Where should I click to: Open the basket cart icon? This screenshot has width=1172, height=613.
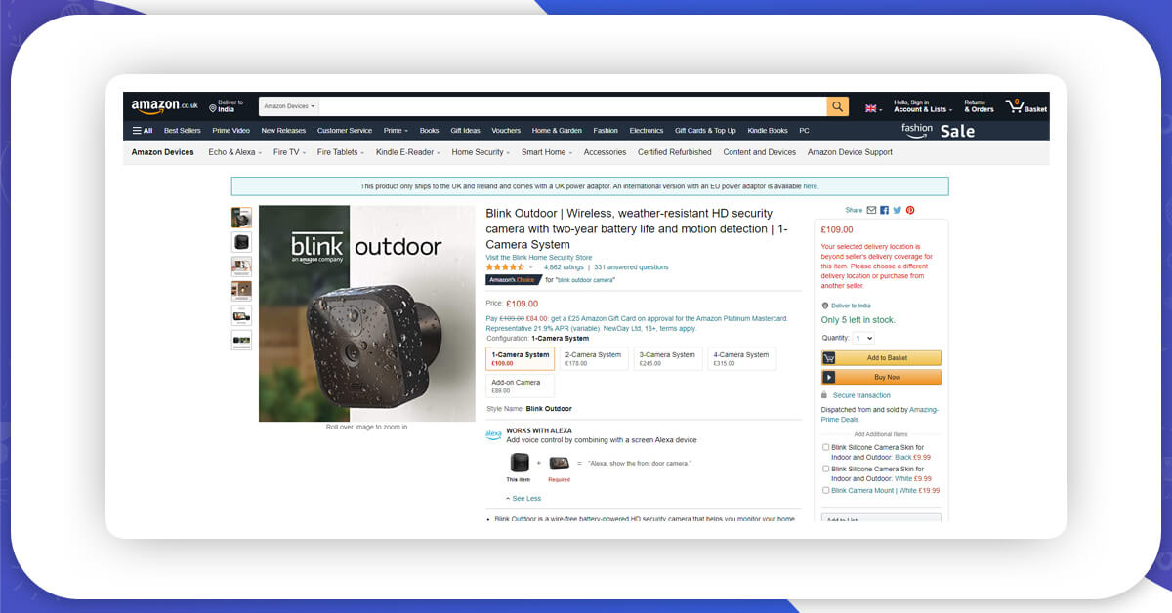pyautogui.click(x=1026, y=106)
